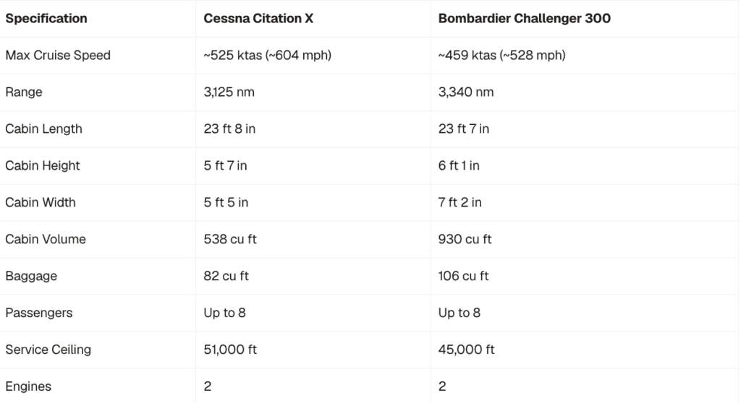Select the ~459 ktas (~528 mph) cell

502,55
